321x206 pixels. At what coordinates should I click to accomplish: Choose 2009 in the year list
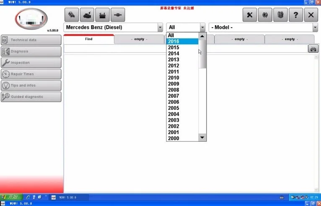pyautogui.click(x=182, y=84)
